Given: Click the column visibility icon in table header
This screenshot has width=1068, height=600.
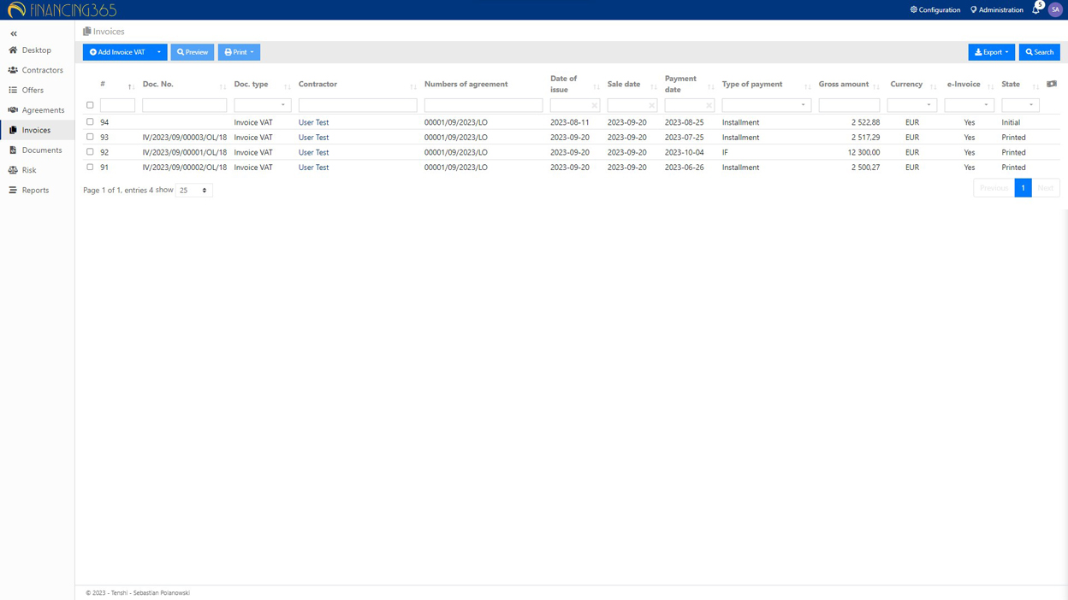Looking at the screenshot, I should click(x=1052, y=84).
